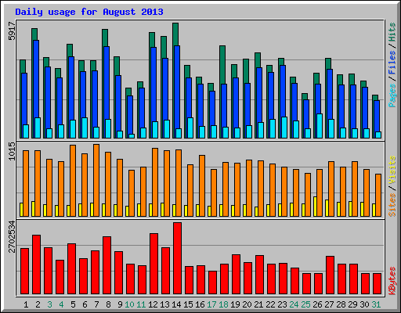Click green weekend day label 25

(305, 304)
